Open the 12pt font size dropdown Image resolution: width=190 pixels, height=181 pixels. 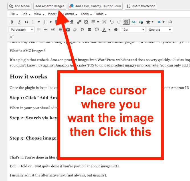pos(133,30)
